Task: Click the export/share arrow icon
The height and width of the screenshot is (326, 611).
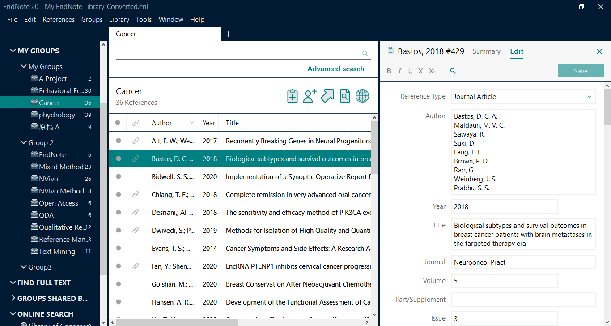Action: [x=327, y=96]
